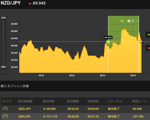Close the sentiment gauge with the X icon
150x120 pixels.
click(3, 72)
